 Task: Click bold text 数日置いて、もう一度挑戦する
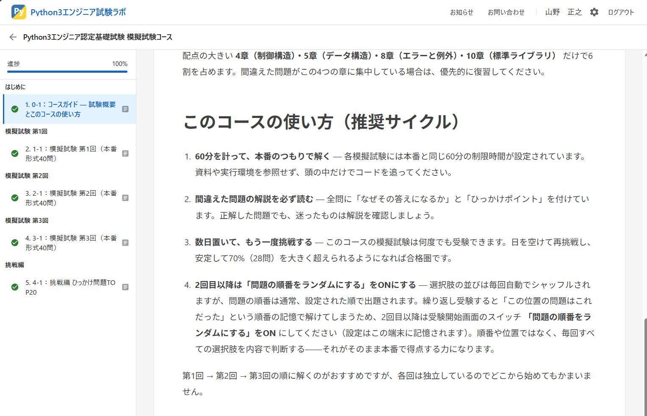tap(254, 242)
